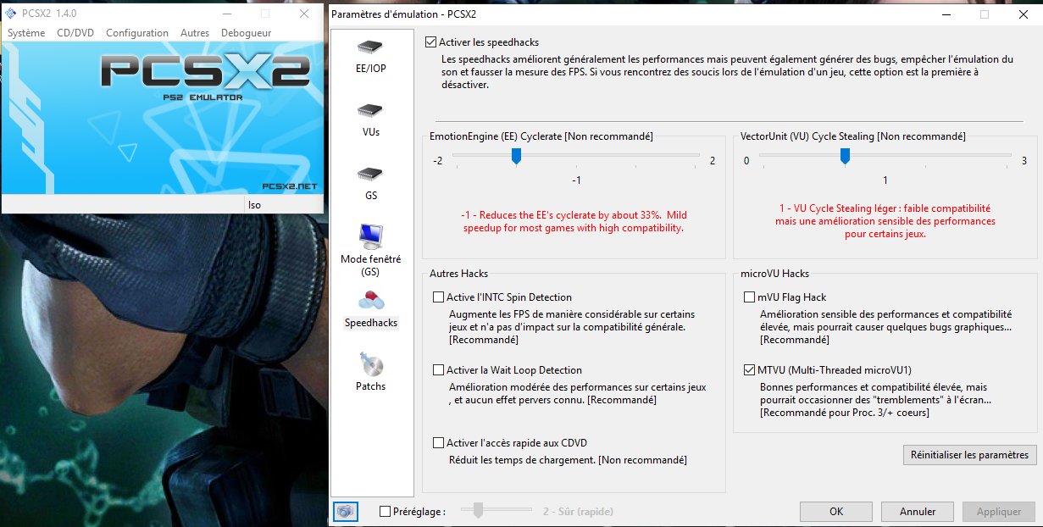The height and width of the screenshot is (527, 1043).
Task: Open the Debogueur menu in PCSX2 window
Action: click(246, 33)
